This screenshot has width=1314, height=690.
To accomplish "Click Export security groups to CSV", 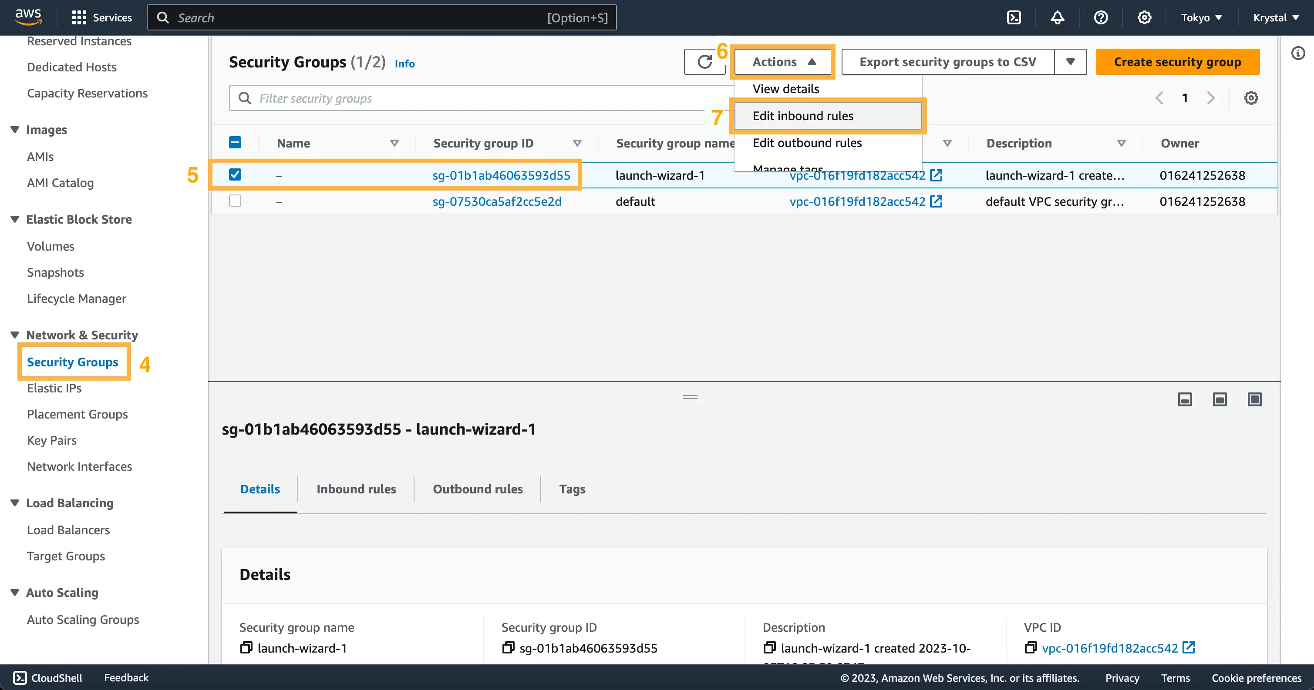I will pyautogui.click(x=947, y=62).
